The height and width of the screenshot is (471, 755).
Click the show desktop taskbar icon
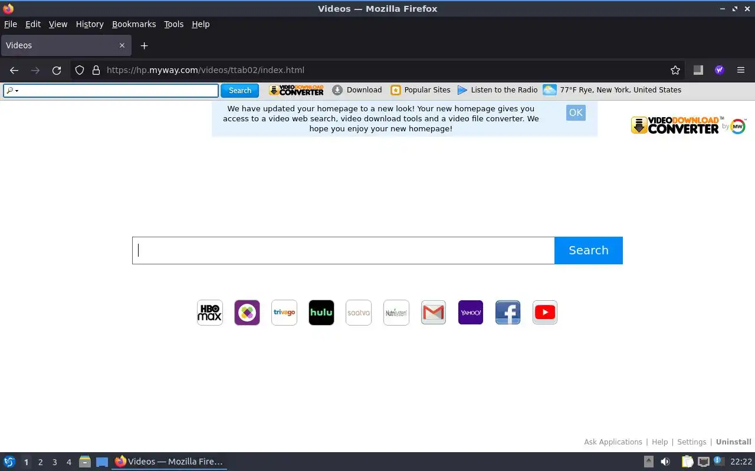click(x=102, y=462)
